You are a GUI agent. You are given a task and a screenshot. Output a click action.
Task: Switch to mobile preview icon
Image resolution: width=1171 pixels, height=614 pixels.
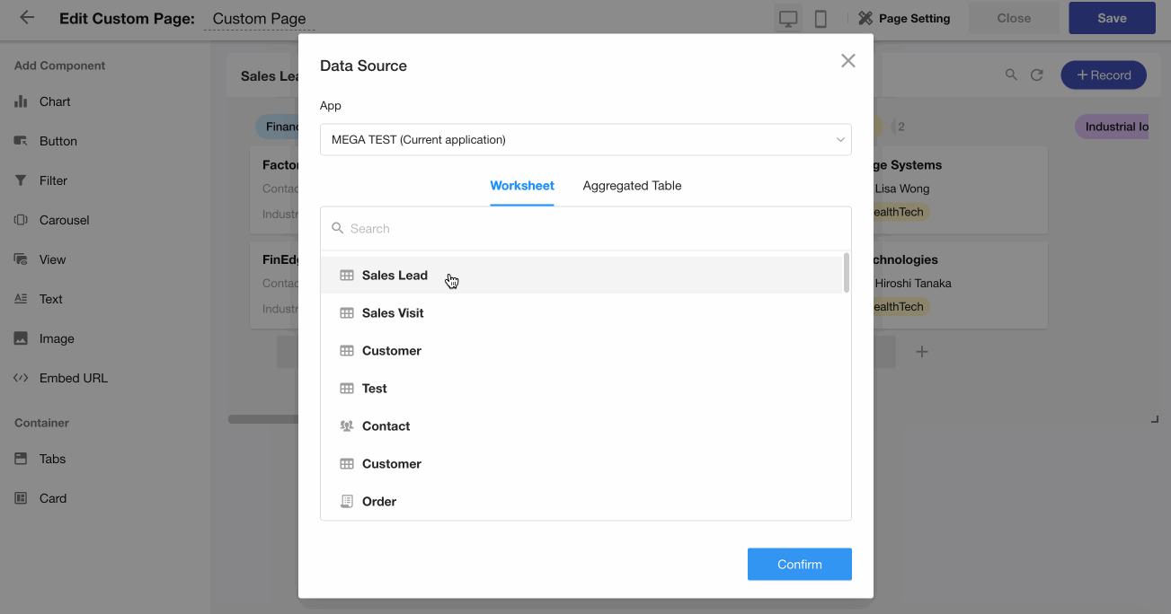(821, 19)
